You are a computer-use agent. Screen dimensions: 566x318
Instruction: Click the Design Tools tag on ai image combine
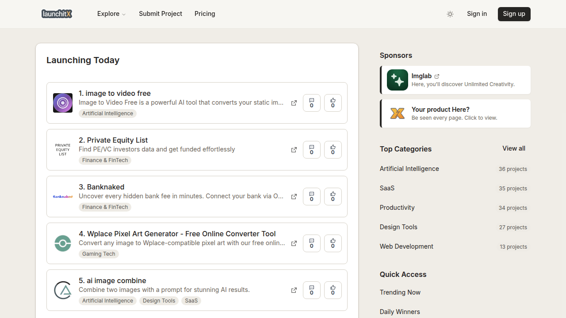(x=159, y=301)
